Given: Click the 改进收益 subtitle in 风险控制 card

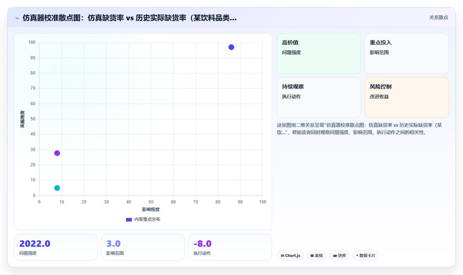Looking at the screenshot, I should tap(379, 96).
